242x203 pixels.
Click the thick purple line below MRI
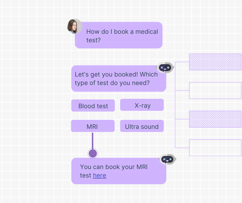pos(93,140)
